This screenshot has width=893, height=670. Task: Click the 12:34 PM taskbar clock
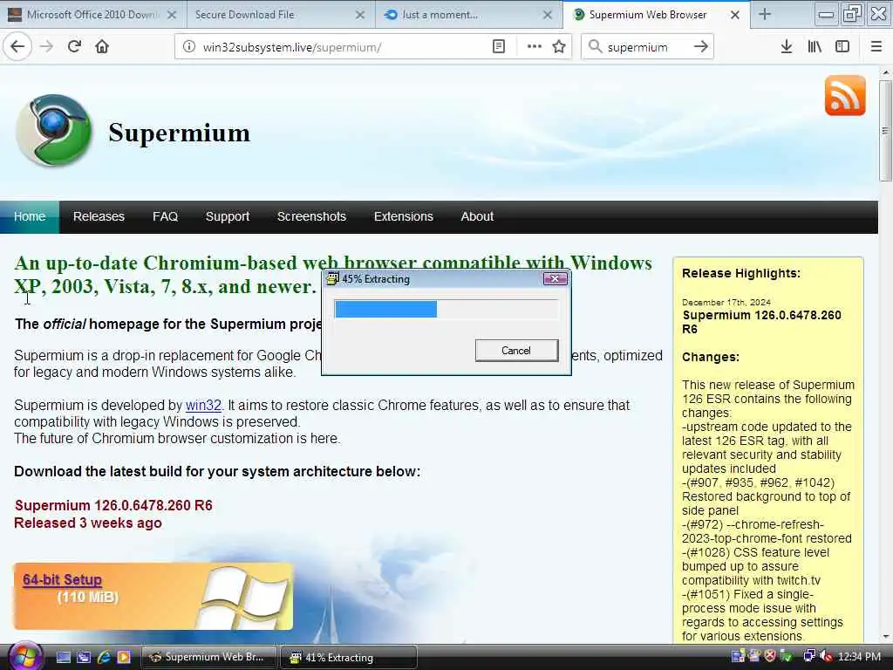pyautogui.click(x=859, y=656)
